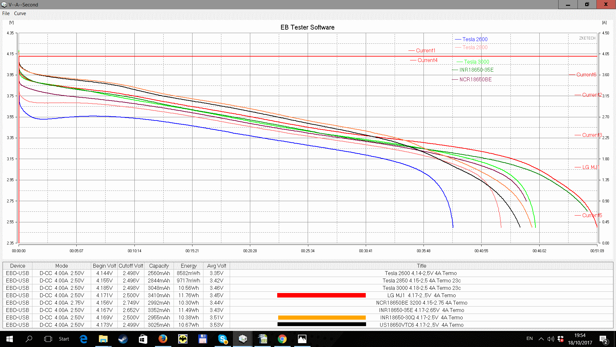Click the taskbar search magnifier icon
Screen dimensions: 616x347
coord(29,339)
